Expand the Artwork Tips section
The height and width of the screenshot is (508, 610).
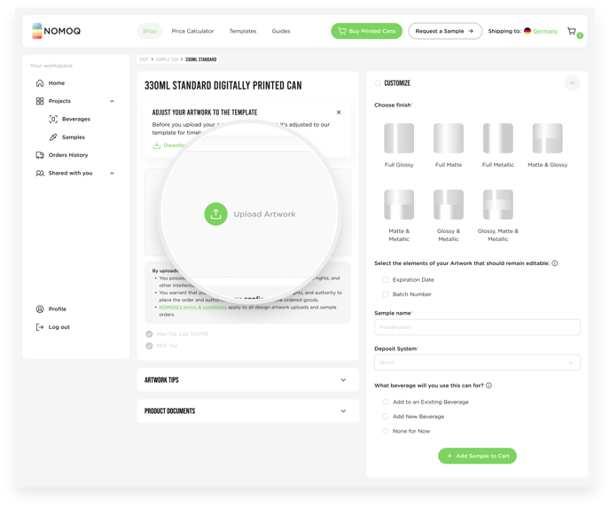click(248, 380)
